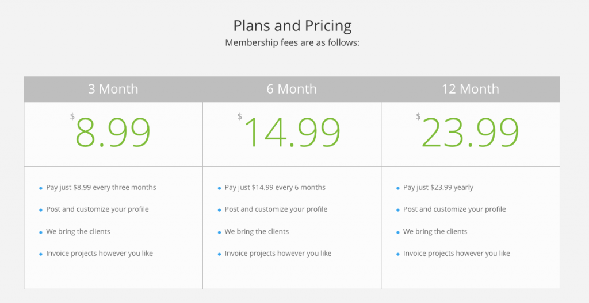
Task: Click 'Invoice projects however you like' in 6 Month plan
Action: pyautogui.click(x=278, y=254)
